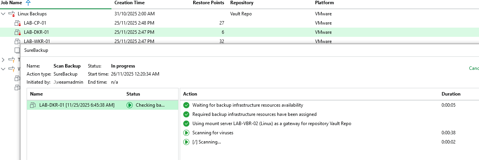The image size is (479, 160).
Task: Click the Repository column header
Action: click(x=241, y=3)
